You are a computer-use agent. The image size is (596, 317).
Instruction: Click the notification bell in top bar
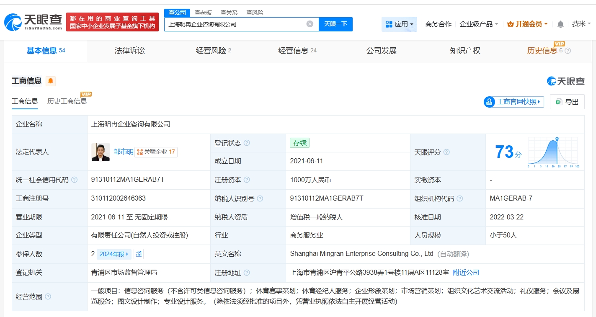560,24
